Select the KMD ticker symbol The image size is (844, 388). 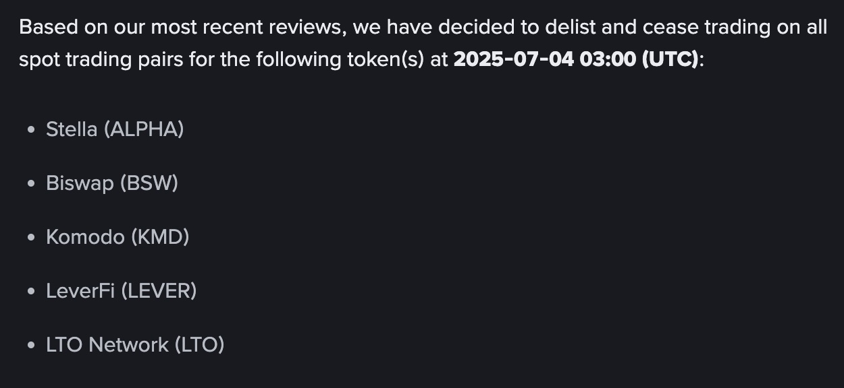(160, 237)
